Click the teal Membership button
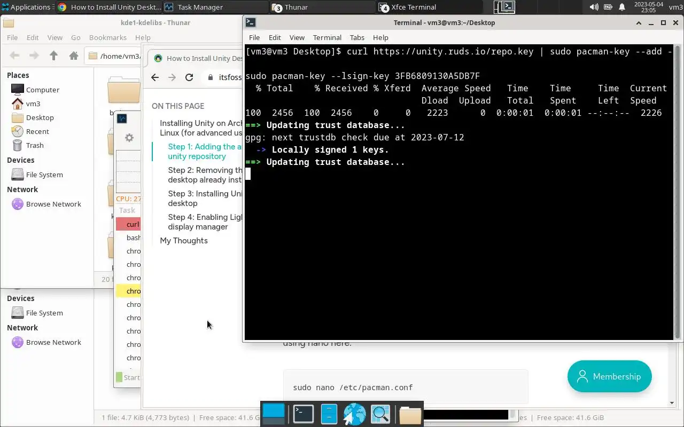 click(x=609, y=376)
